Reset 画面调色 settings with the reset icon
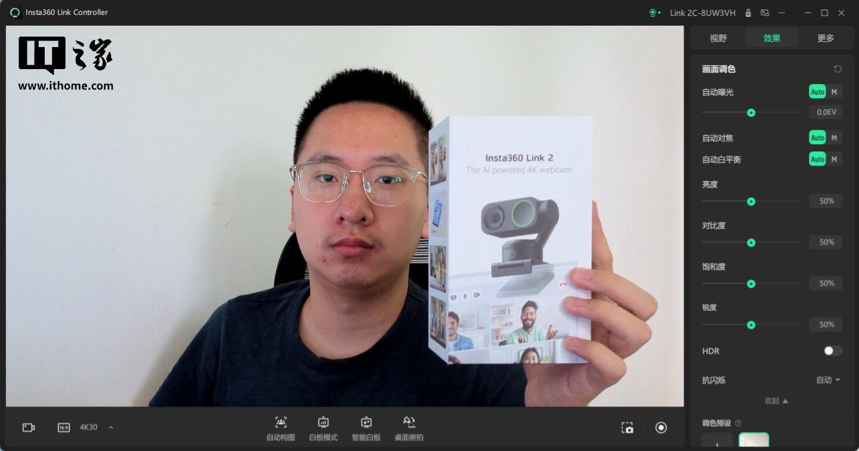The height and width of the screenshot is (451, 859). pos(838,69)
